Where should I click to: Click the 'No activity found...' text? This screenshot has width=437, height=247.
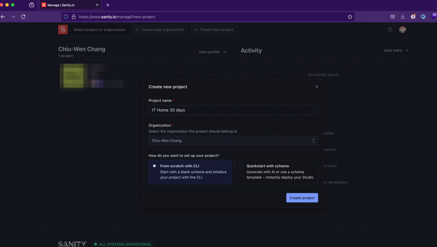(324, 75)
